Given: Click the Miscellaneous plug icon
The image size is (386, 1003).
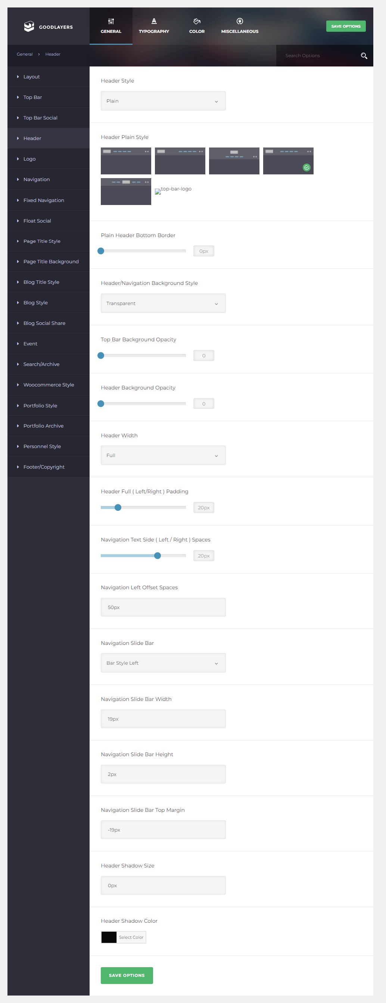Looking at the screenshot, I should pyautogui.click(x=240, y=21).
